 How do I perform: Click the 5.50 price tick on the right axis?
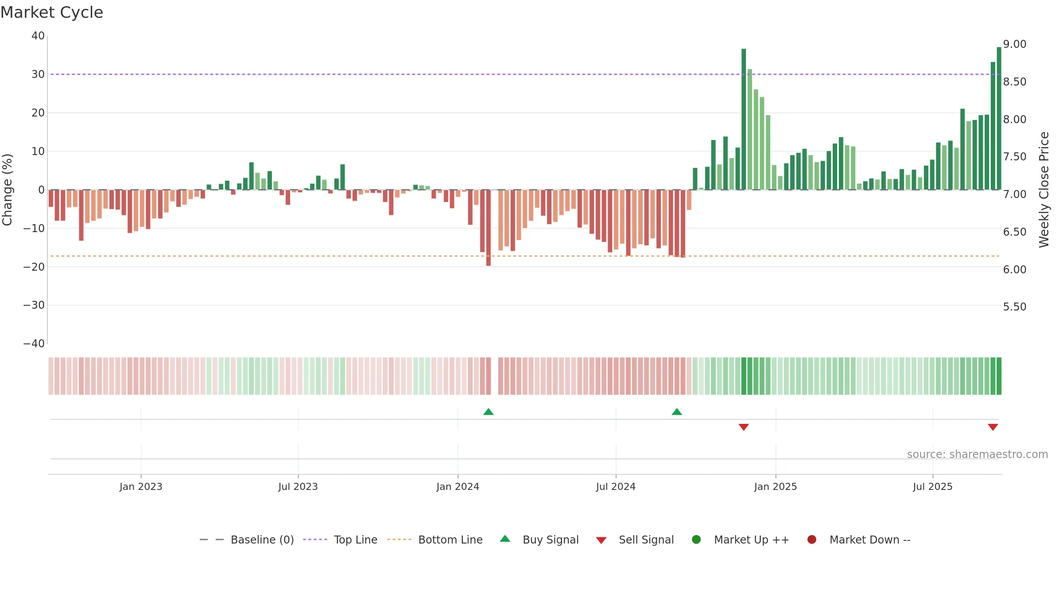[x=1015, y=307]
